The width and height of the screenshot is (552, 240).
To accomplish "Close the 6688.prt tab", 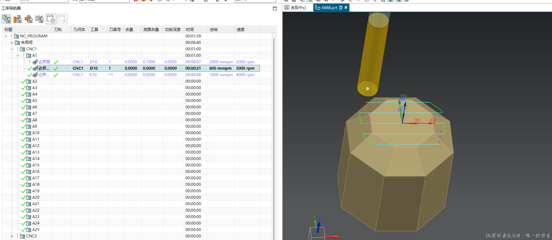I will [346, 7].
